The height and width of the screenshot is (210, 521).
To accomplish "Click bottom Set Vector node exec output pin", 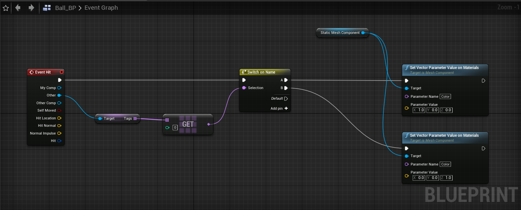I will point(483,148).
